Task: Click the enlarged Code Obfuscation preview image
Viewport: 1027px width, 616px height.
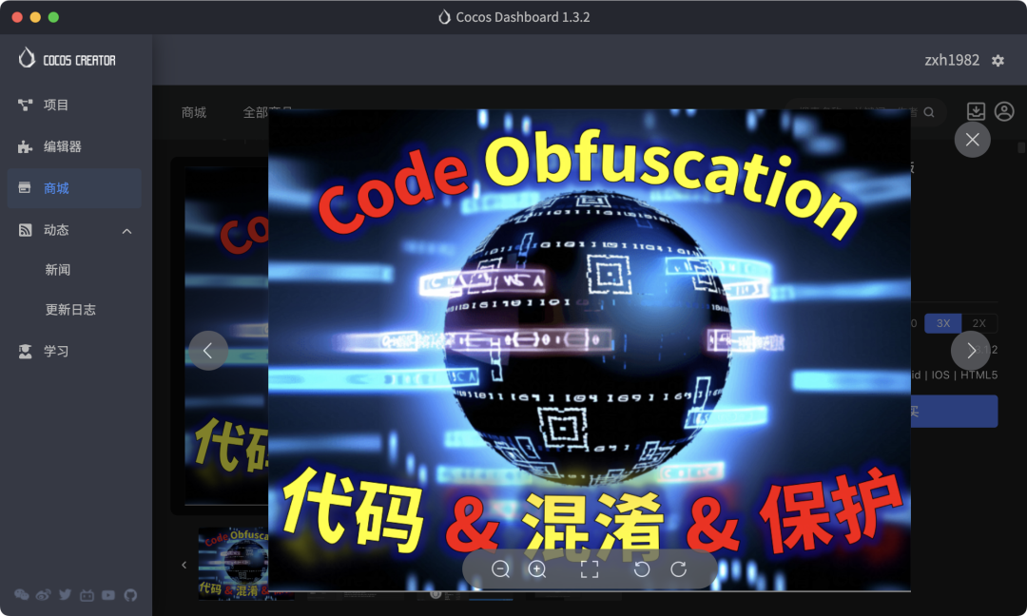Action: click(x=590, y=350)
